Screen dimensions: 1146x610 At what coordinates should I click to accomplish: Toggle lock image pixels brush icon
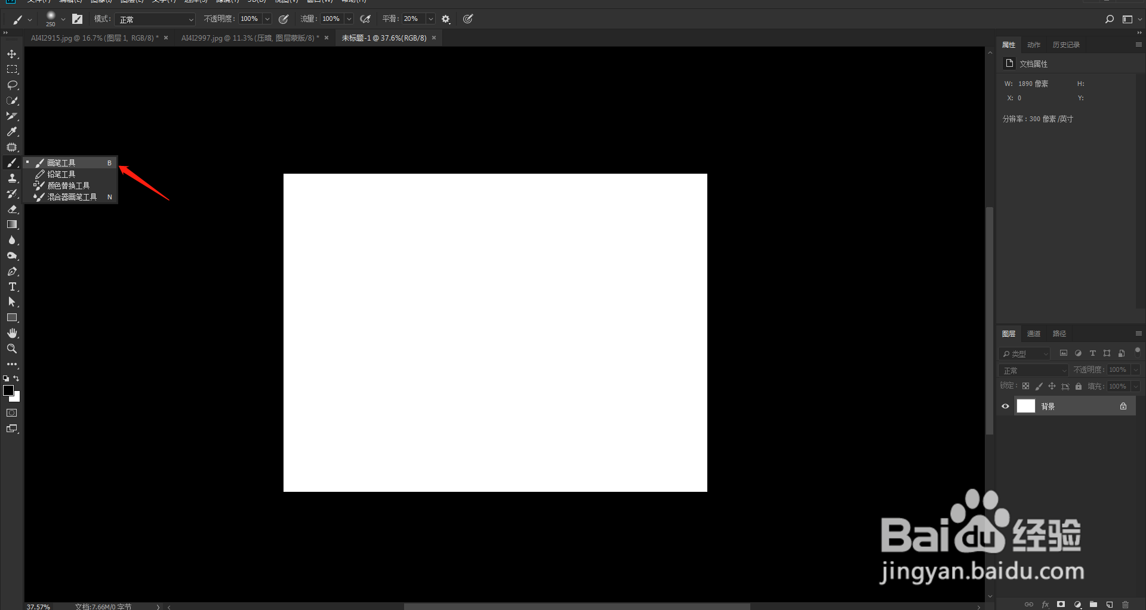1039,386
